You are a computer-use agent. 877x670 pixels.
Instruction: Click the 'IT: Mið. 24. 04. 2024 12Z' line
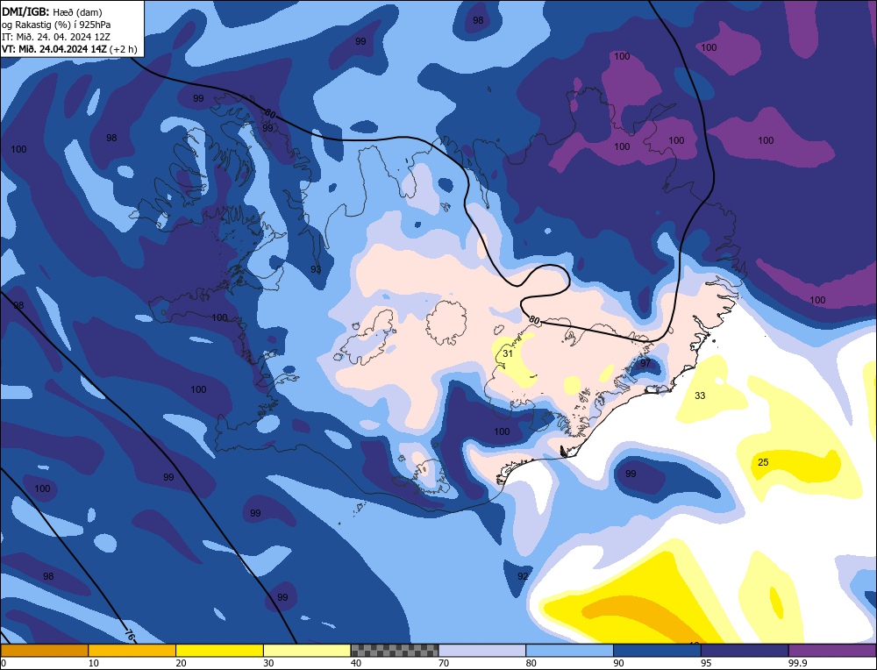tap(56, 36)
